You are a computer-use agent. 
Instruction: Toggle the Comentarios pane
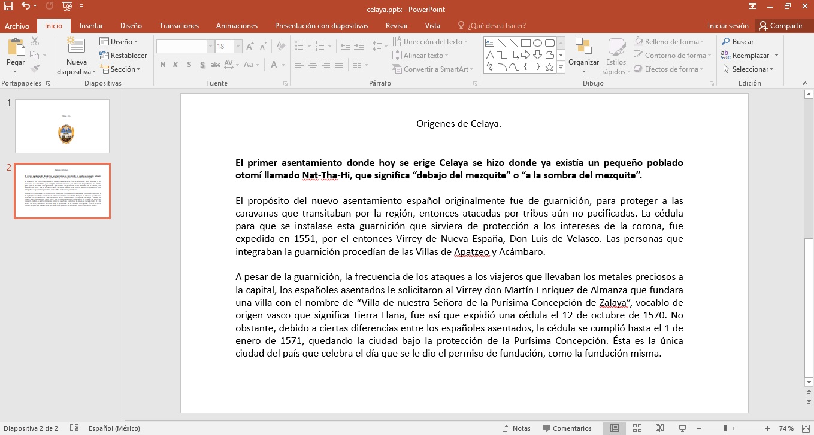click(567, 428)
